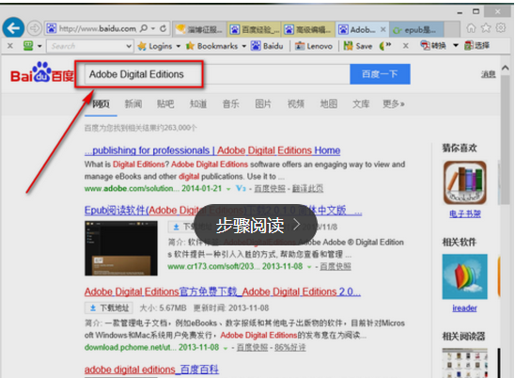Open the ireader app thumbnail
Viewport: 515px width, 378px height.
point(465,276)
